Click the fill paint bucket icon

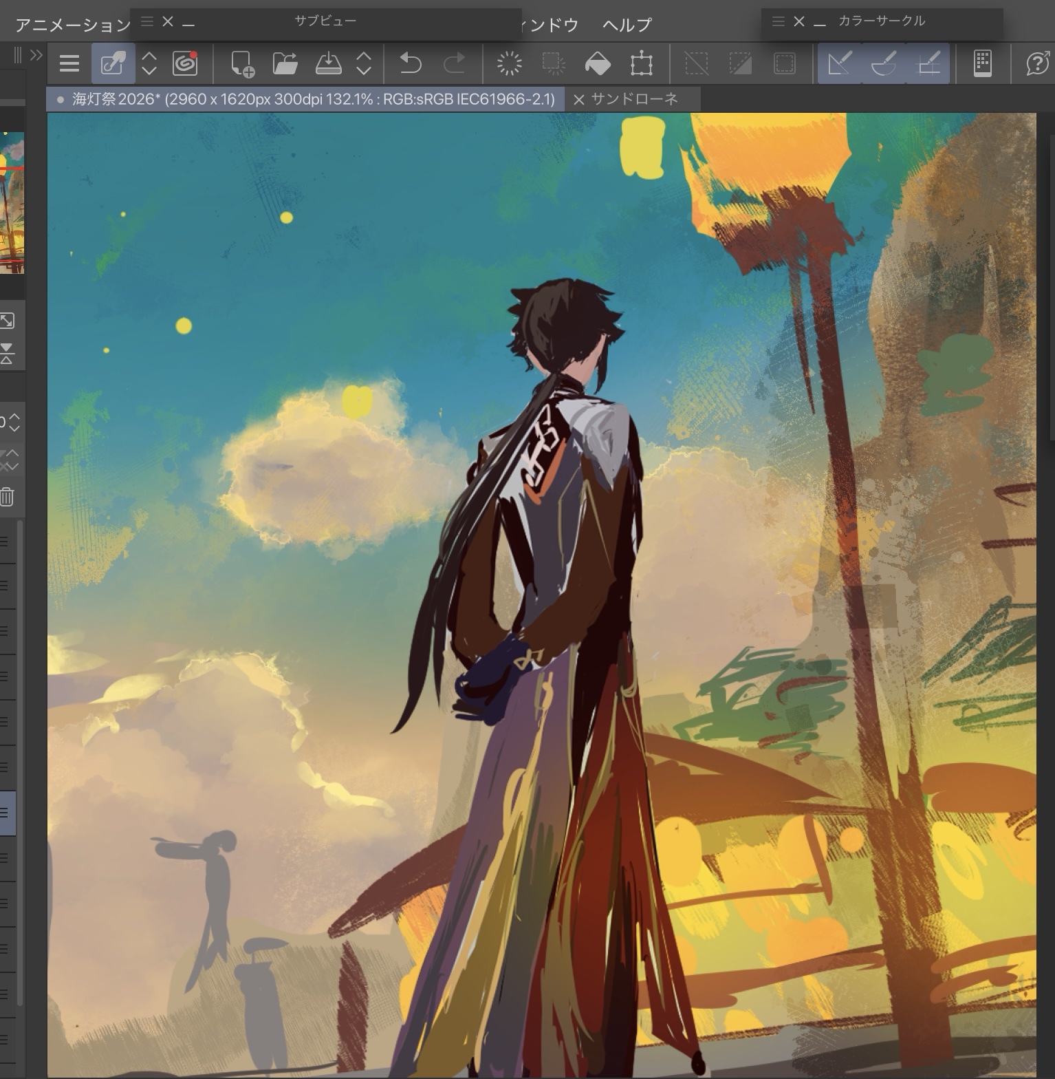click(x=598, y=64)
